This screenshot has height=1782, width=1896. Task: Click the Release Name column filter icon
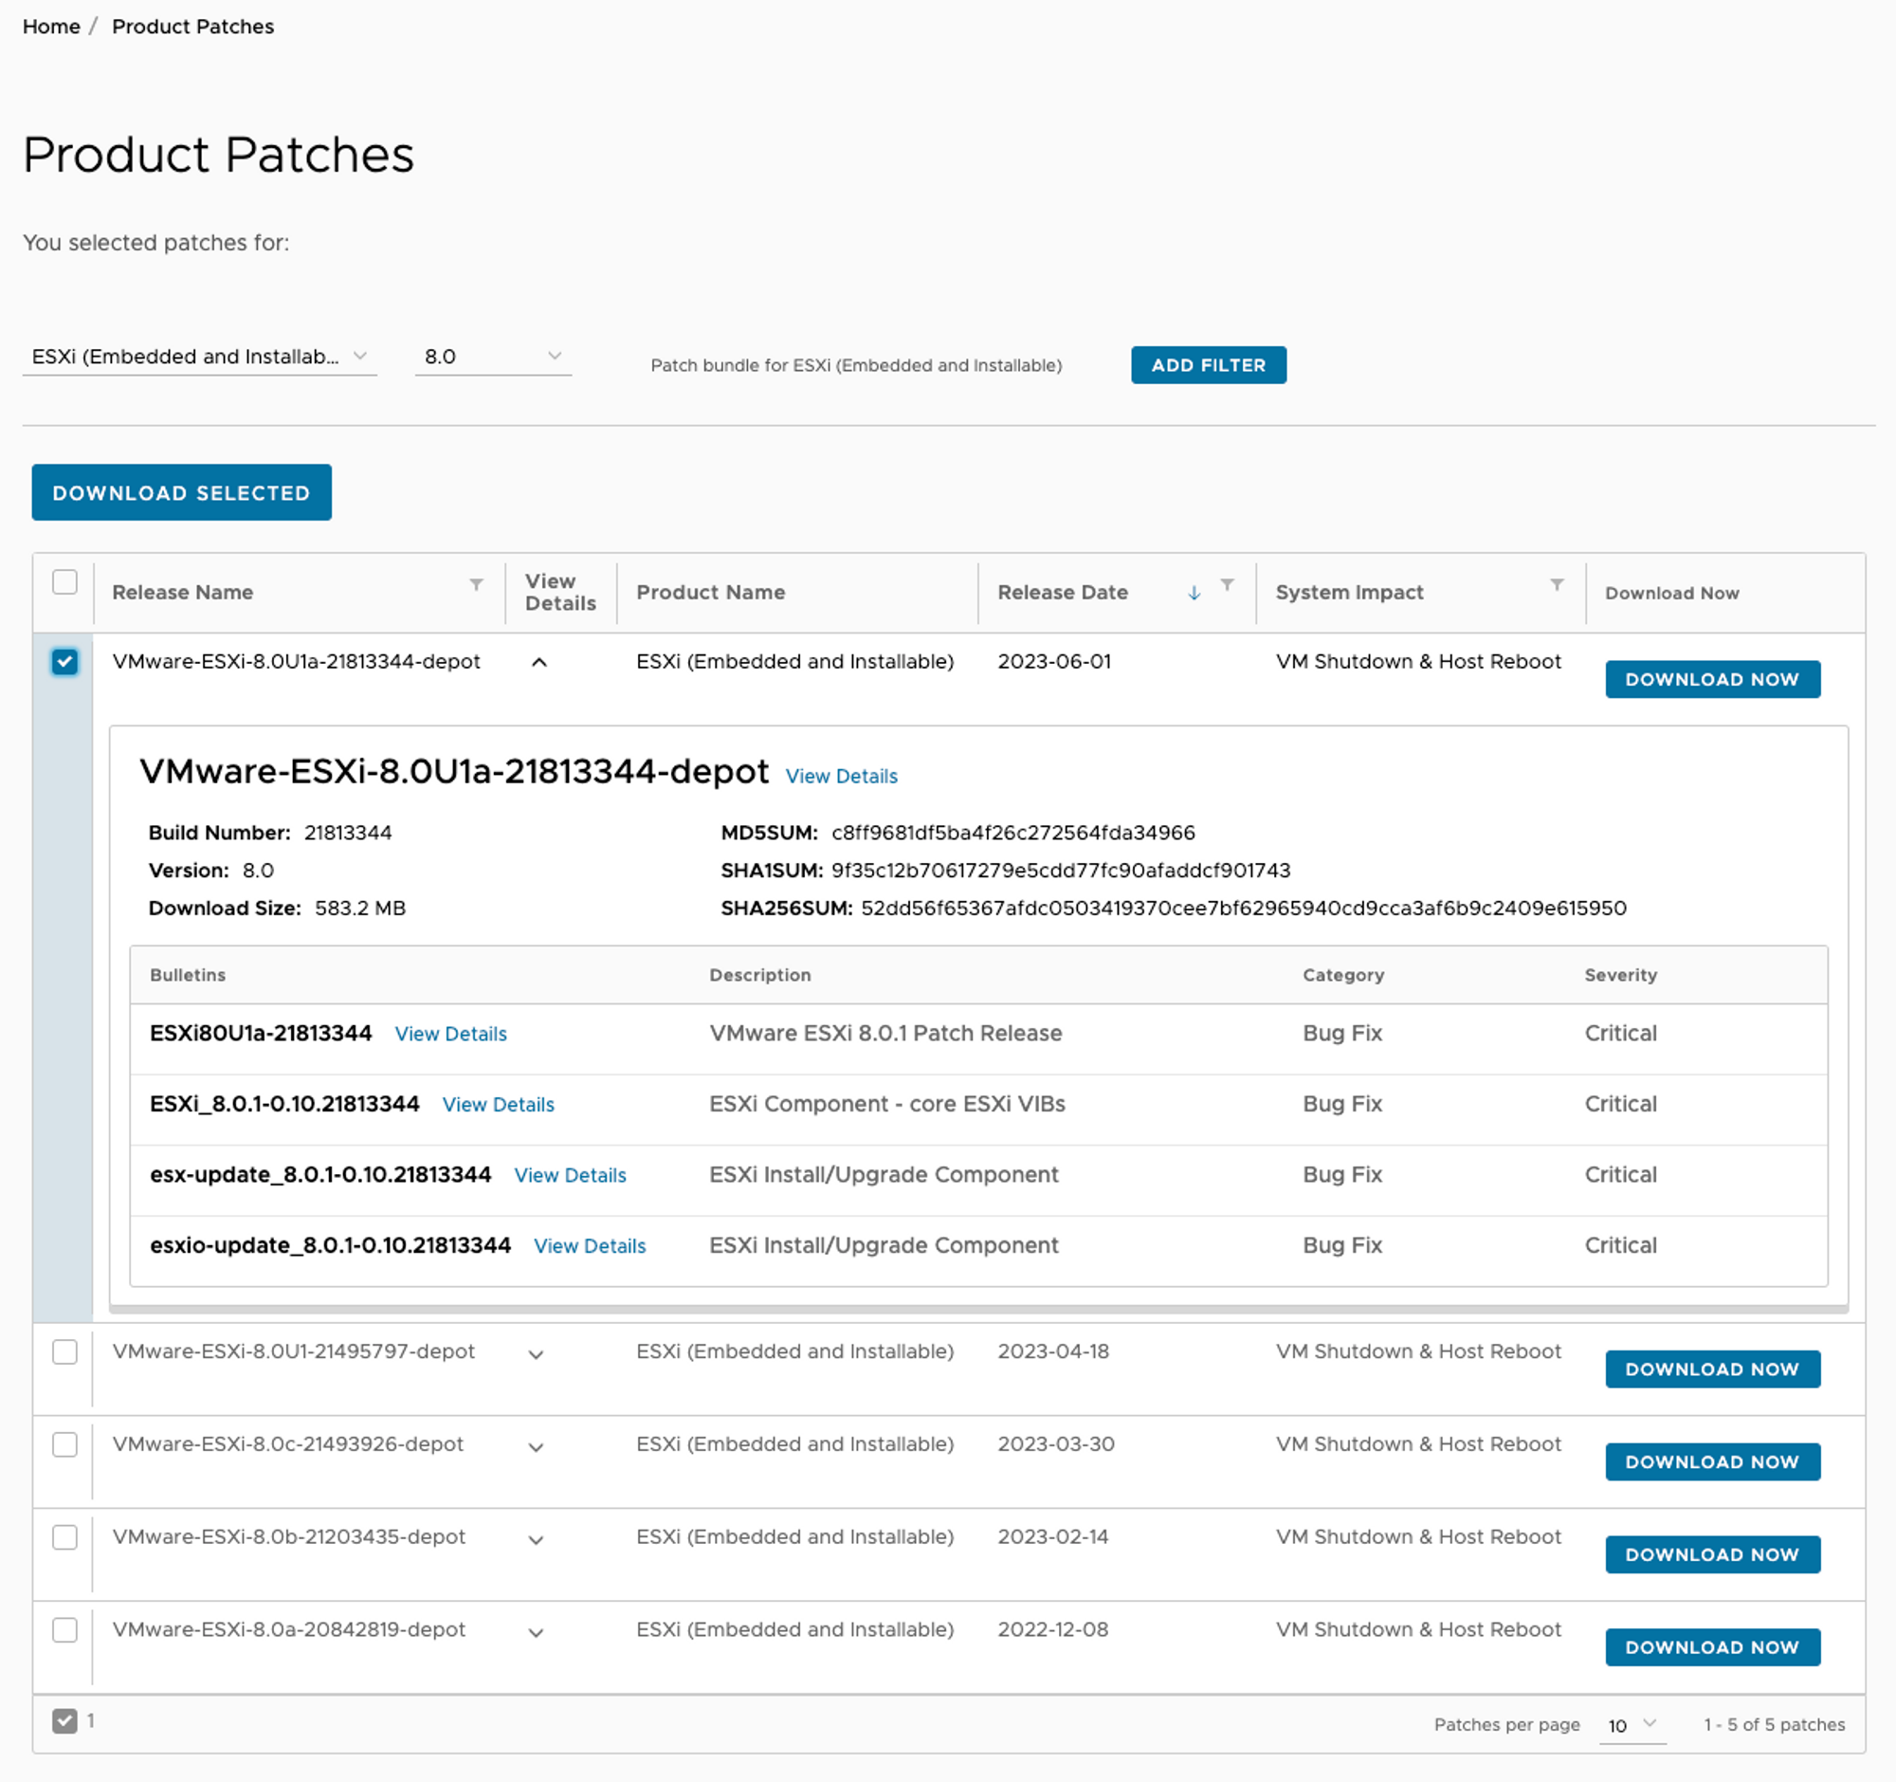click(x=476, y=585)
